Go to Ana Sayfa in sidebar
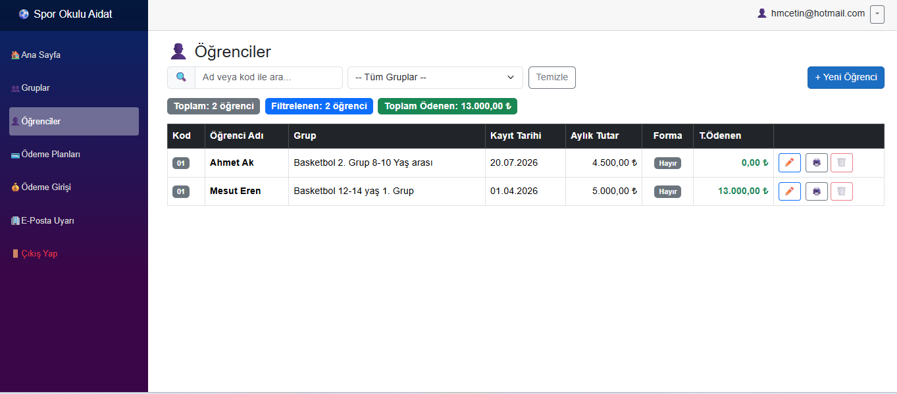The height and width of the screenshot is (394, 897). pos(74,55)
